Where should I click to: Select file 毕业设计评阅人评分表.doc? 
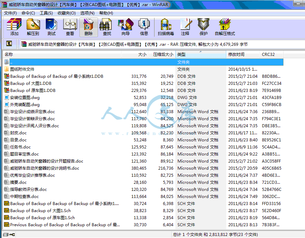(x=34, y=126)
